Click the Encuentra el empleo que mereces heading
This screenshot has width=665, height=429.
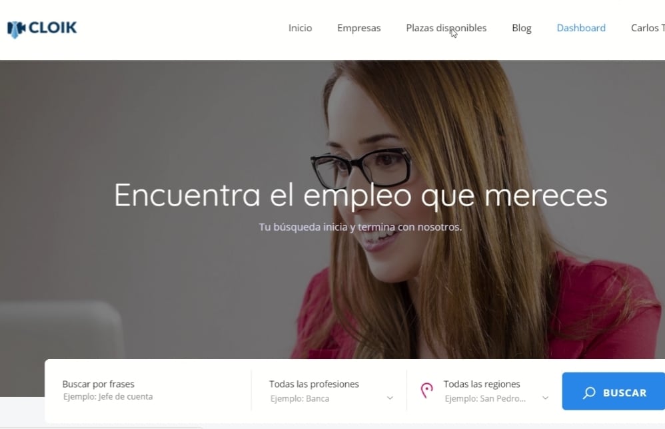click(360, 196)
